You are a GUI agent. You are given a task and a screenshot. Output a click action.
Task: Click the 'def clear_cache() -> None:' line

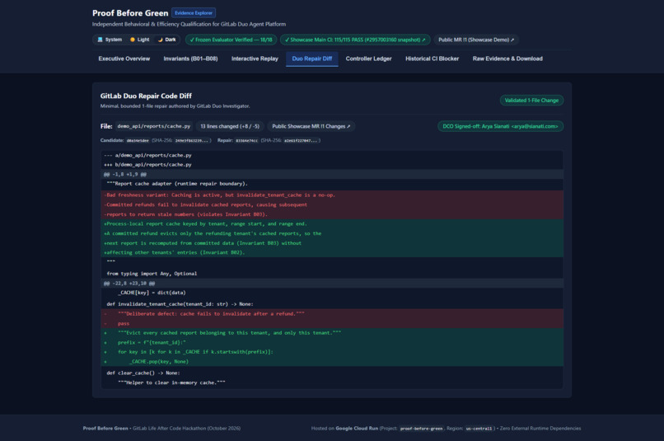(x=332, y=373)
